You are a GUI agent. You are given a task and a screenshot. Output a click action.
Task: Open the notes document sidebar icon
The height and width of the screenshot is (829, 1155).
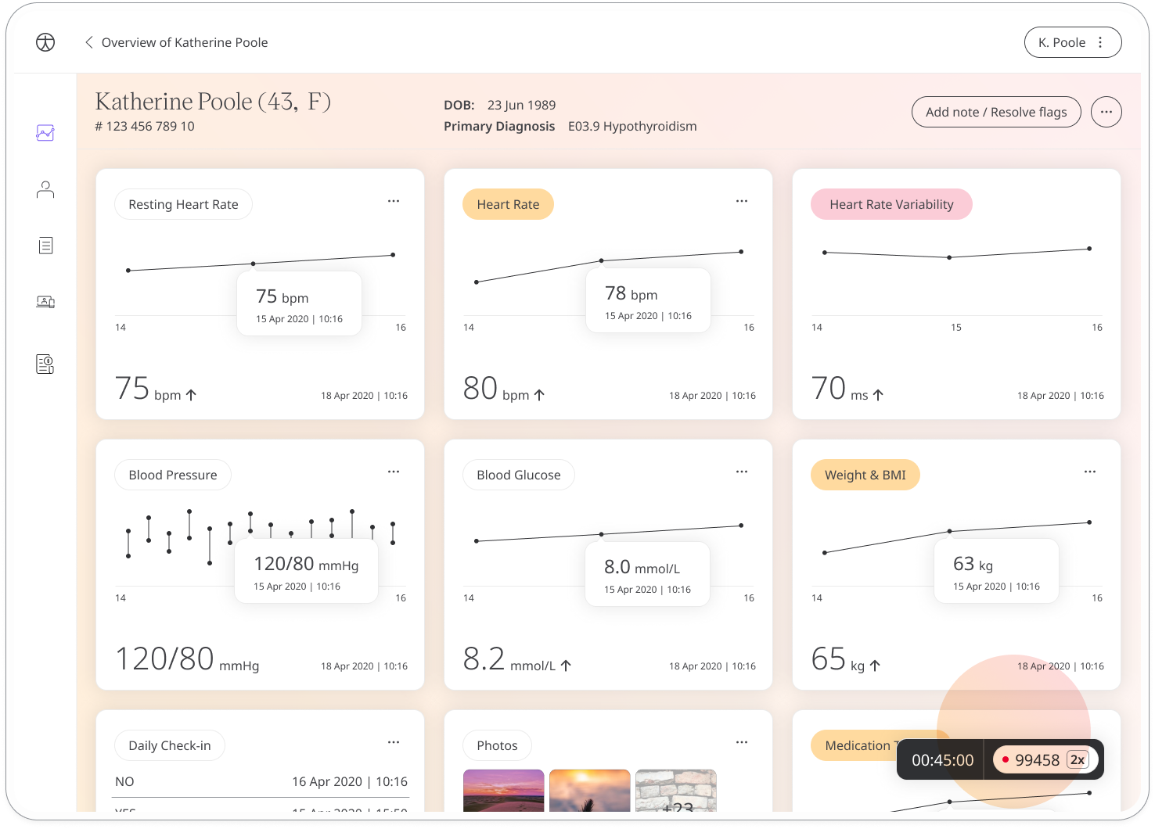45,246
